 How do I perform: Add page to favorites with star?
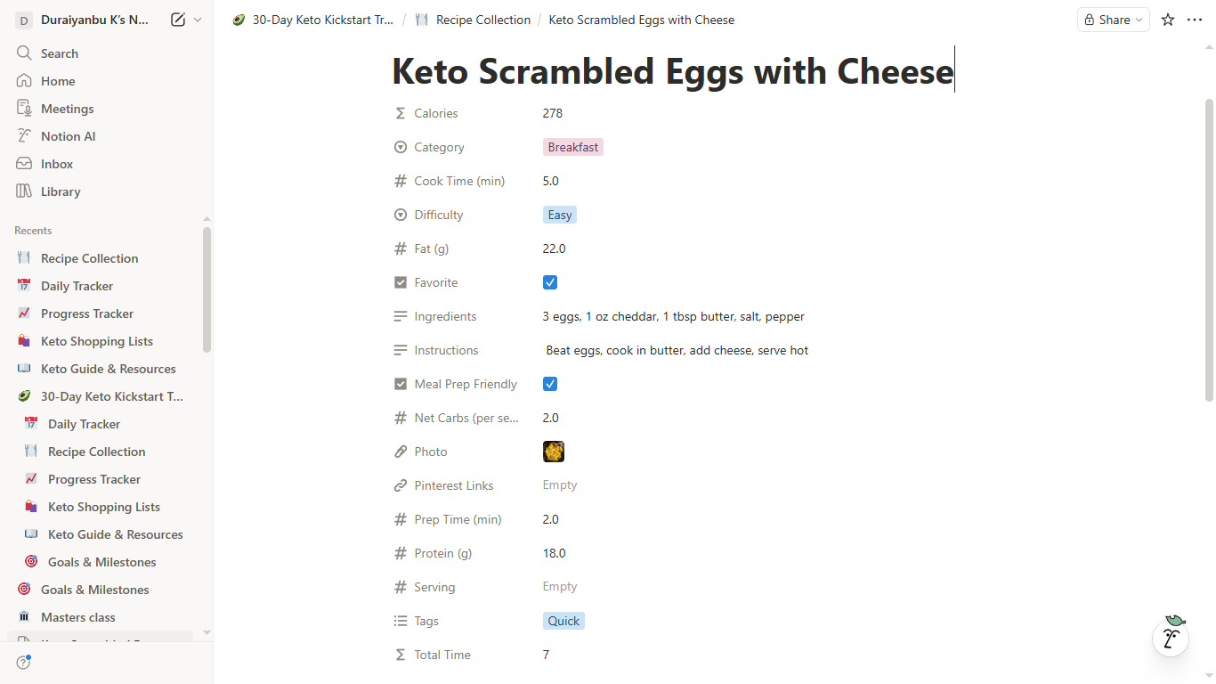click(1168, 20)
